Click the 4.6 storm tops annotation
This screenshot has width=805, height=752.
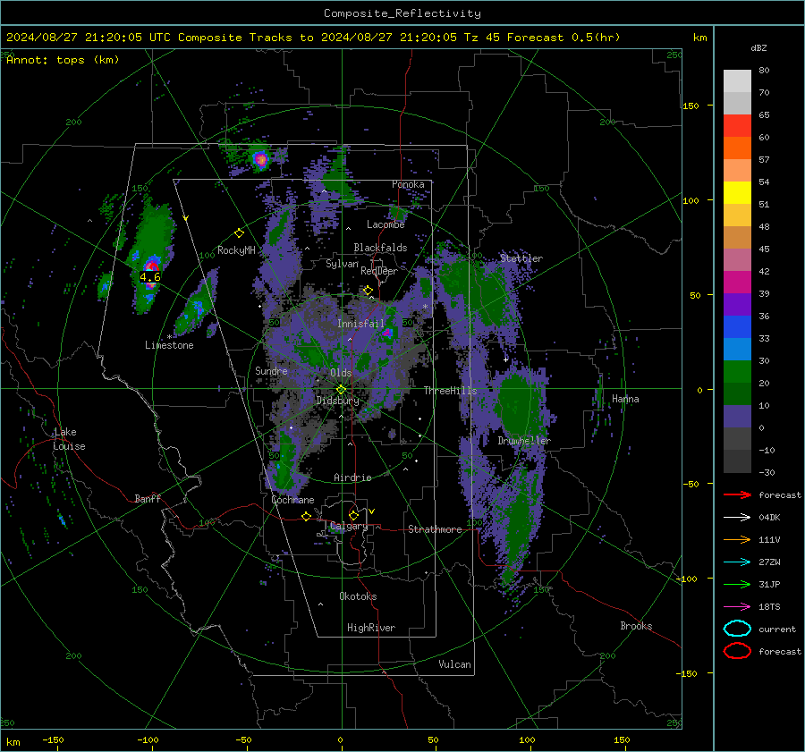[150, 277]
